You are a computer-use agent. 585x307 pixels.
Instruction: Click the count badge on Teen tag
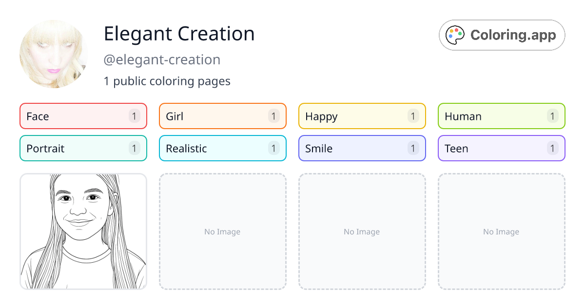coord(553,148)
